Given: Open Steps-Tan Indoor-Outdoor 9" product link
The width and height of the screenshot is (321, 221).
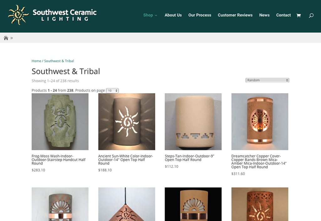Looking at the screenshot, I should [190, 158].
